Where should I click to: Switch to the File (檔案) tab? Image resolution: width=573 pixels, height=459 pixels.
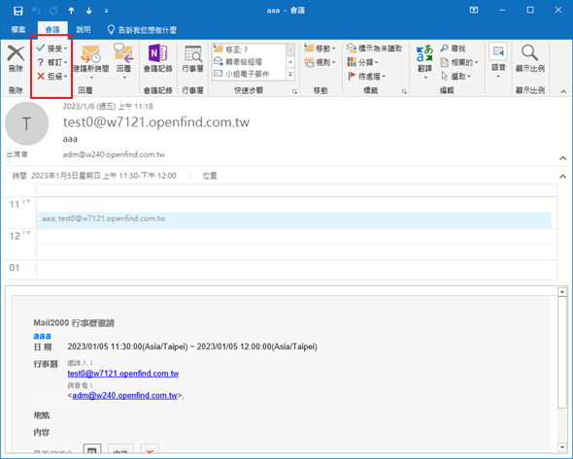tap(18, 29)
